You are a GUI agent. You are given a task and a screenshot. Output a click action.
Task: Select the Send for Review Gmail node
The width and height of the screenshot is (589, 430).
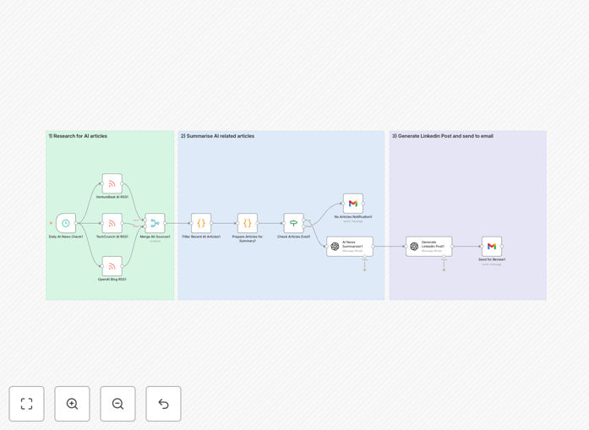[x=492, y=247]
